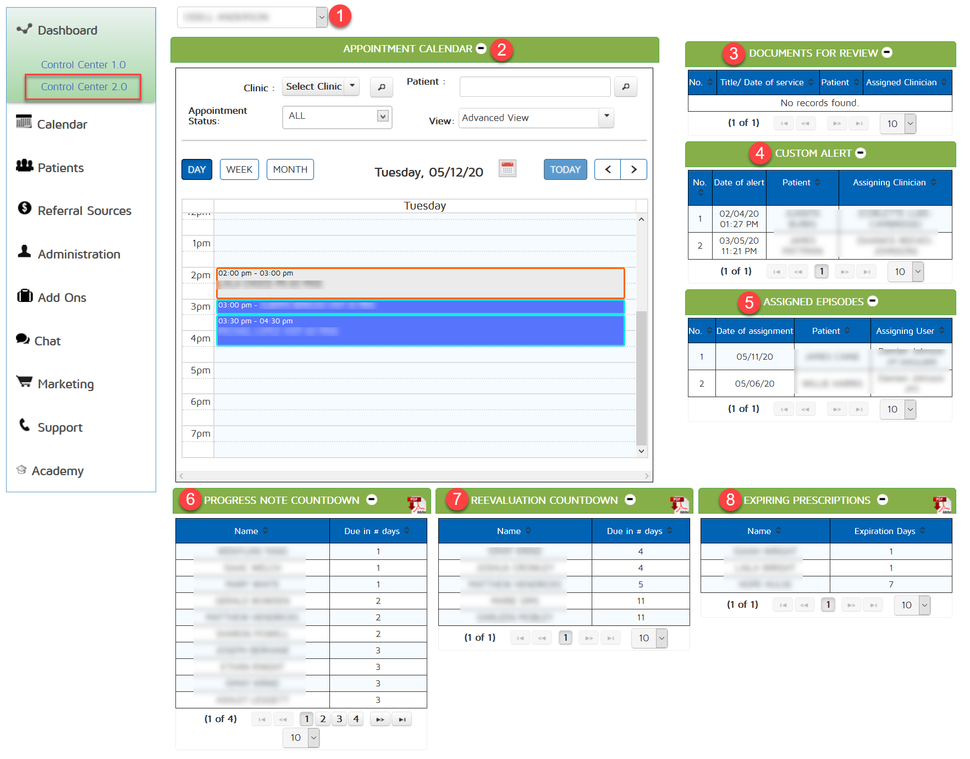The height and width of the screenshot is (759, 970).
Task: Click the clinic search magnifier icon
Action: (381, 87)
